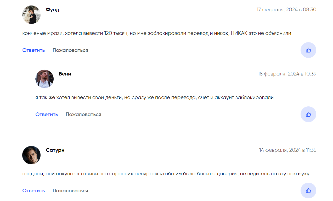Image resolution: width=333 pixels, height=201 pixels.
Task: Click the 17 февраля 2024 timestamp
Action: (x=286, y=10)
